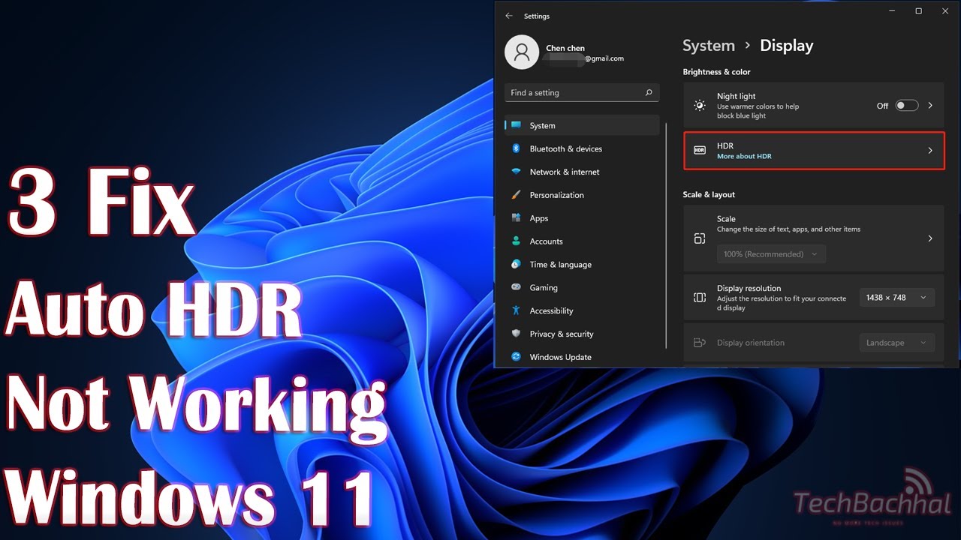Screen dimensions: 961x540
Task: Click the More about HDR link
Action: click(x=744, y=156)
